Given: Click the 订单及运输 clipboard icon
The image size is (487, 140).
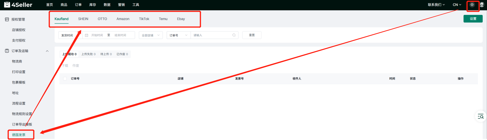Looking at the screenshot, I should pos(7,51).
